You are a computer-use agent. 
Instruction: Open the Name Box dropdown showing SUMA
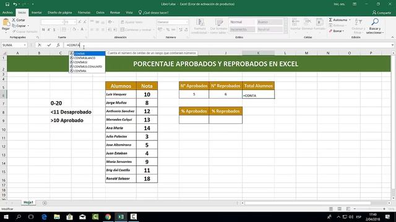[25, 45]
